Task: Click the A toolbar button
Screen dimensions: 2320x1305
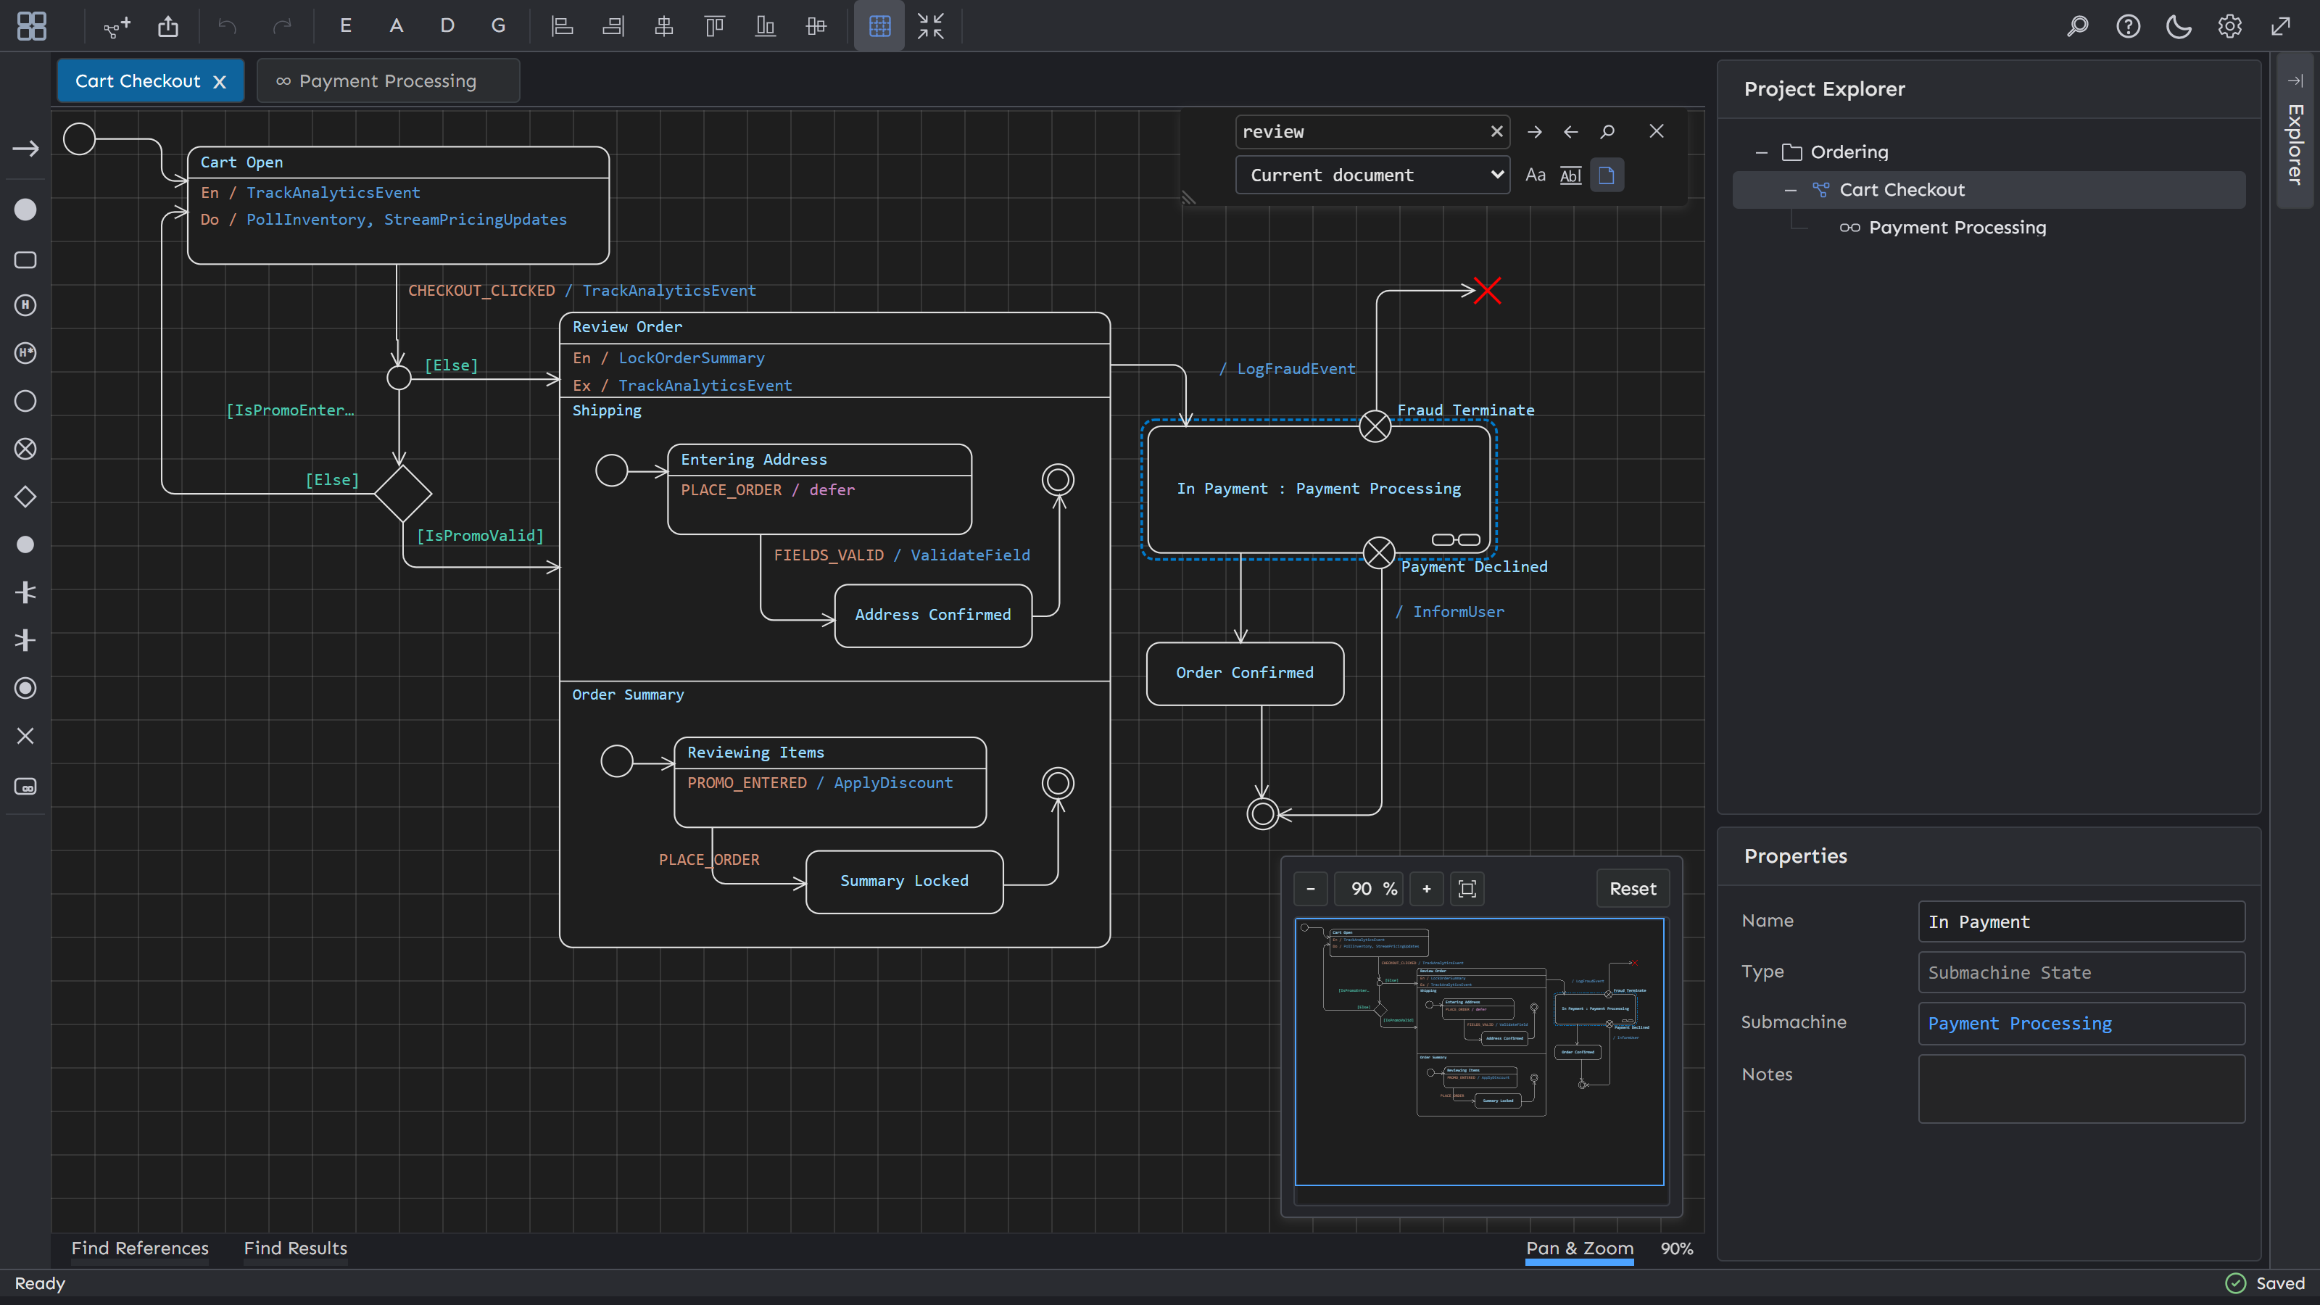Action: click(397, 26)
